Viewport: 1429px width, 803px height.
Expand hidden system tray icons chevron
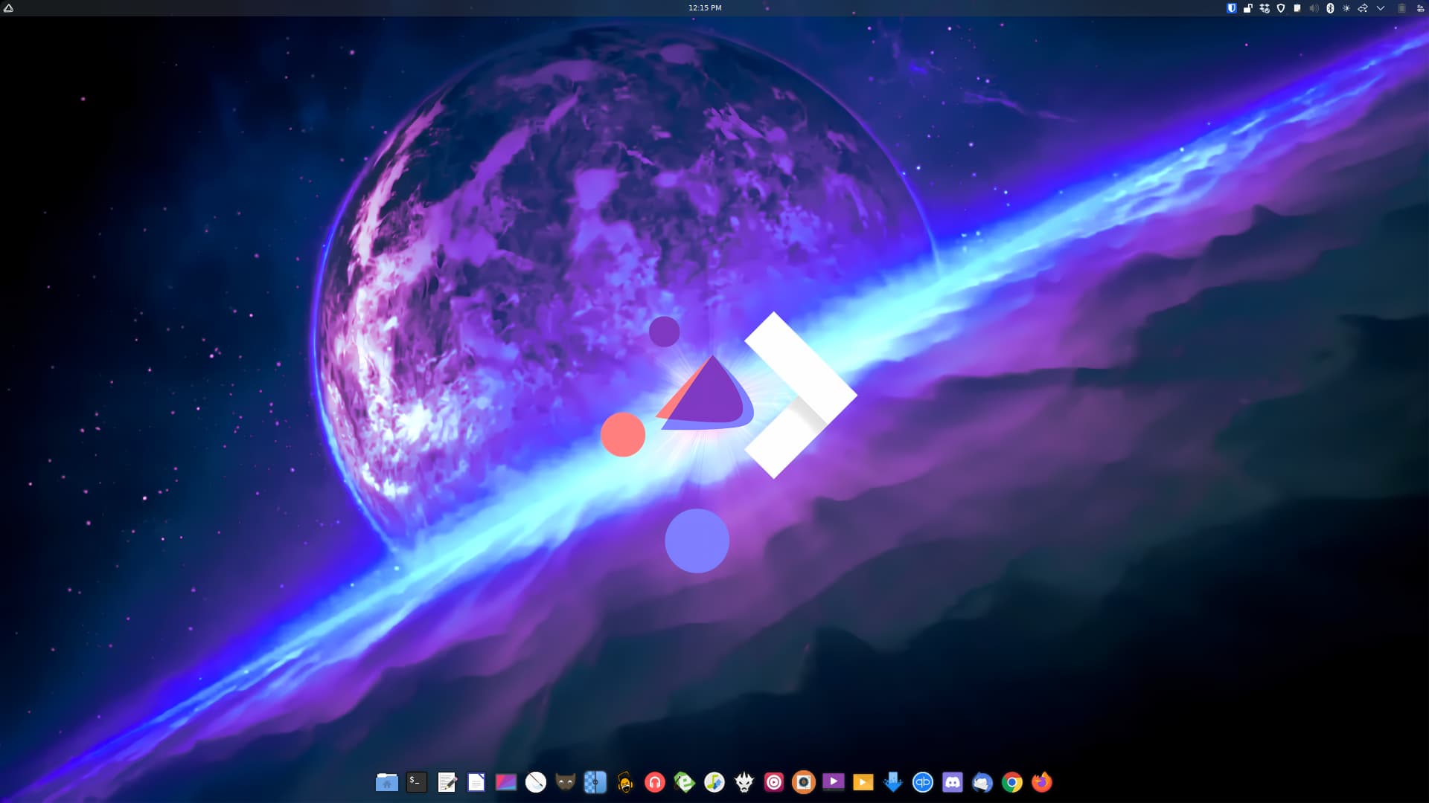[1381, 8]
